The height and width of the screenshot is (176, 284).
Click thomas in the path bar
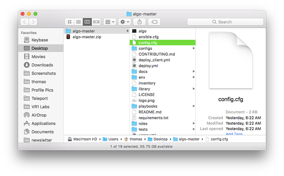133,139
